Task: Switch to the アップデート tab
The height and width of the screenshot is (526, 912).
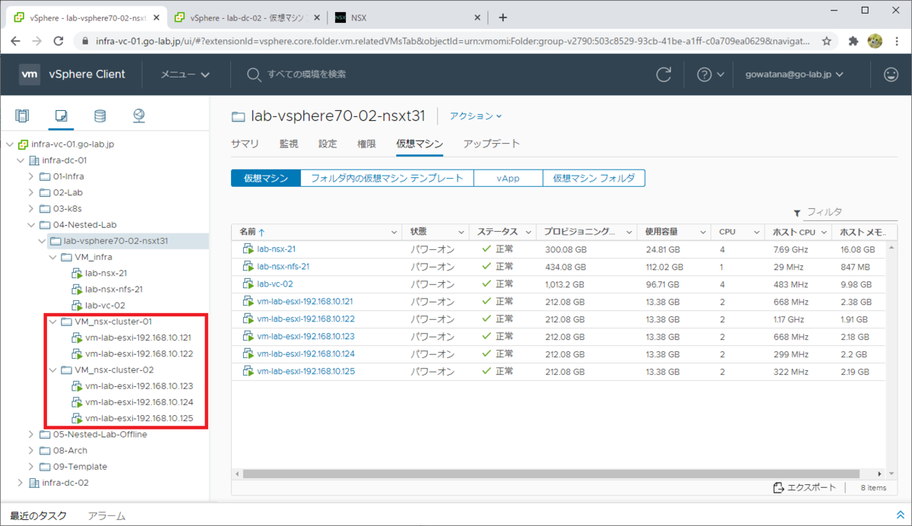Action: [492, 144]
